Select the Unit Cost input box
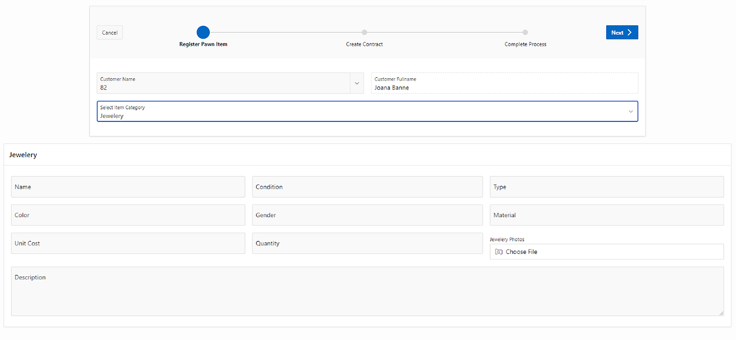 128,243
